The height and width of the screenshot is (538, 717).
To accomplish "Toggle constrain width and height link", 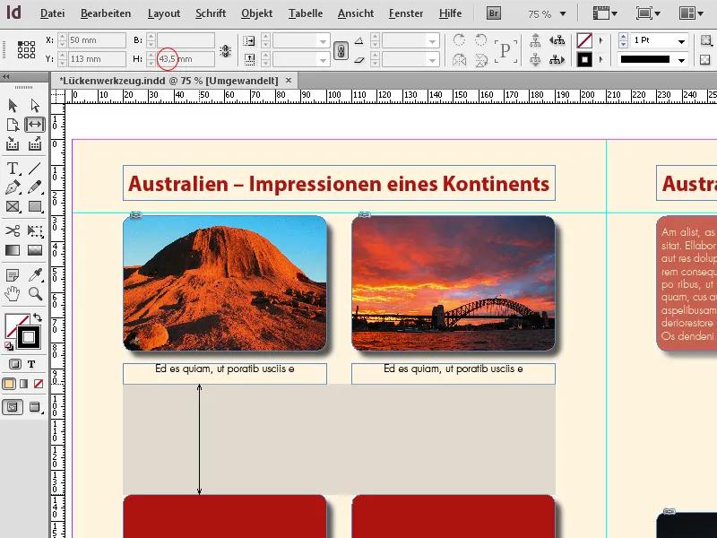I will pyautogui.click(x=225, y=50).
